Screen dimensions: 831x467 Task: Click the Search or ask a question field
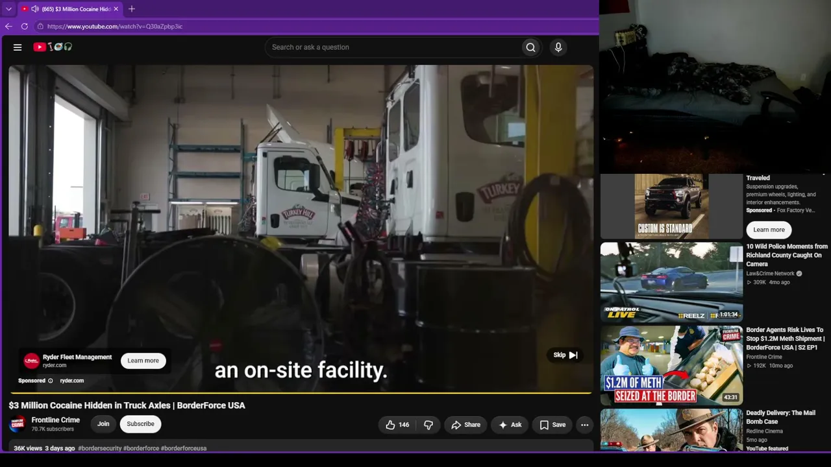[393, 47]
